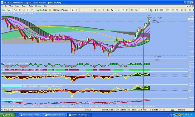Click the chart document icon beside File
The height and width of the screenshot is (117, 195).
pos(2,6)
